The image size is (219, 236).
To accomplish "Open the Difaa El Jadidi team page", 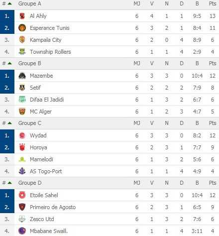I will 47,100.
